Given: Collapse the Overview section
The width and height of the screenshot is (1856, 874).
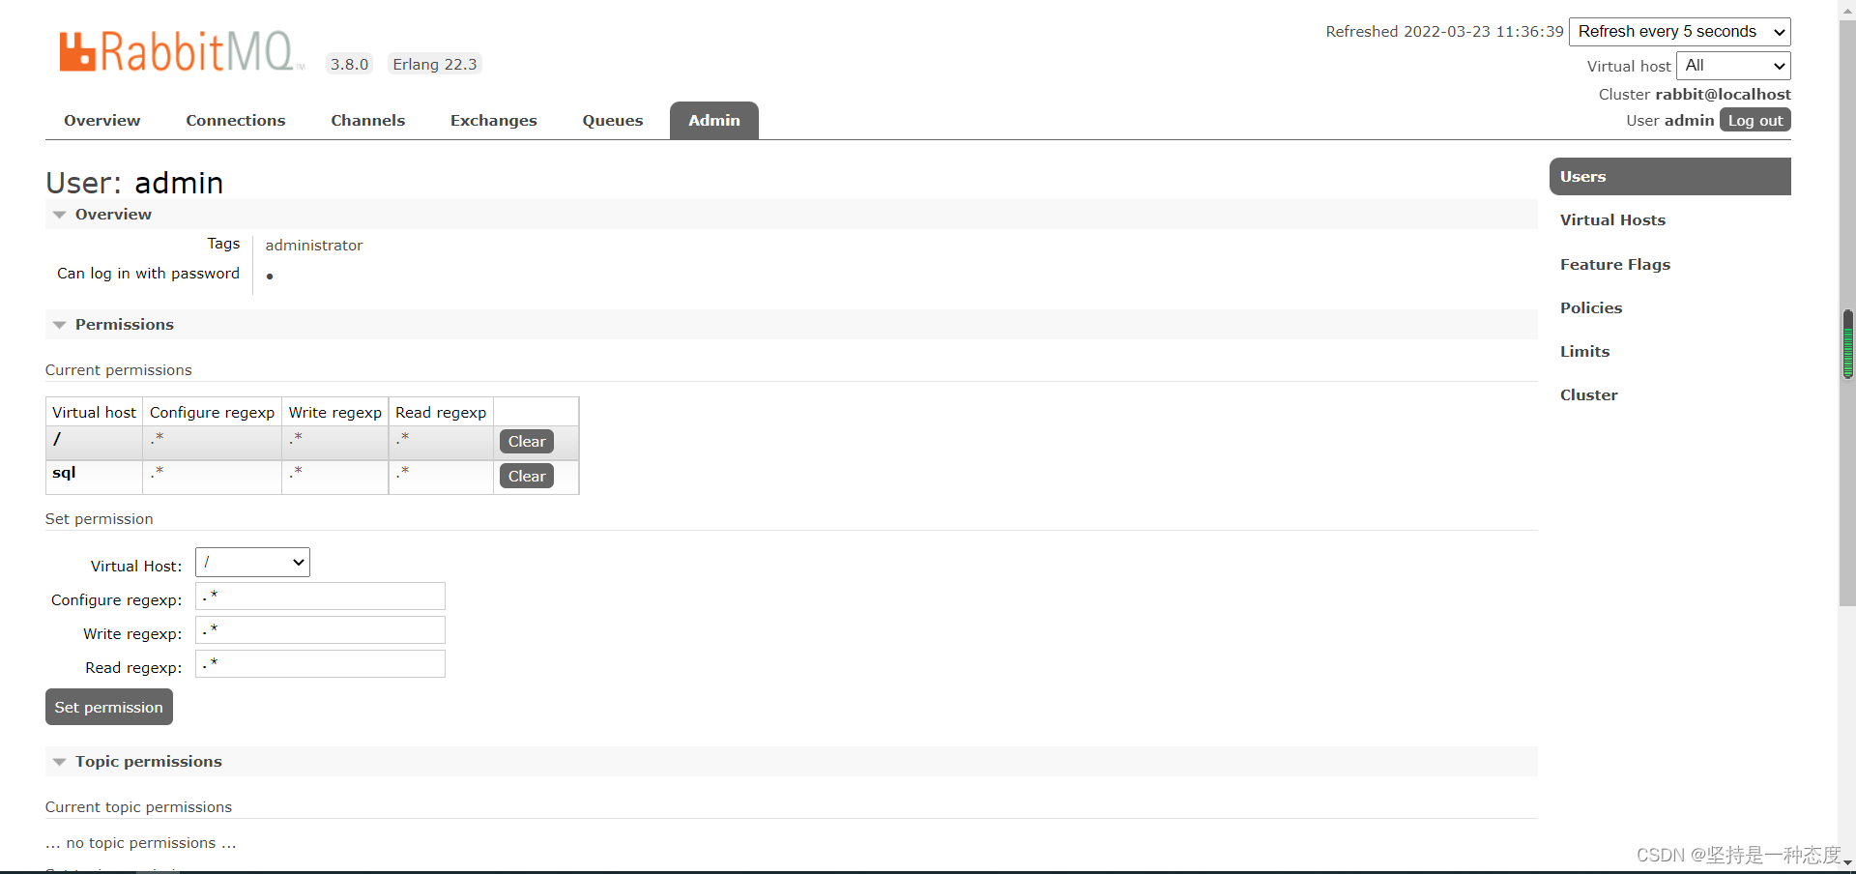Looking at the screenshot, I should coord(60,215).
